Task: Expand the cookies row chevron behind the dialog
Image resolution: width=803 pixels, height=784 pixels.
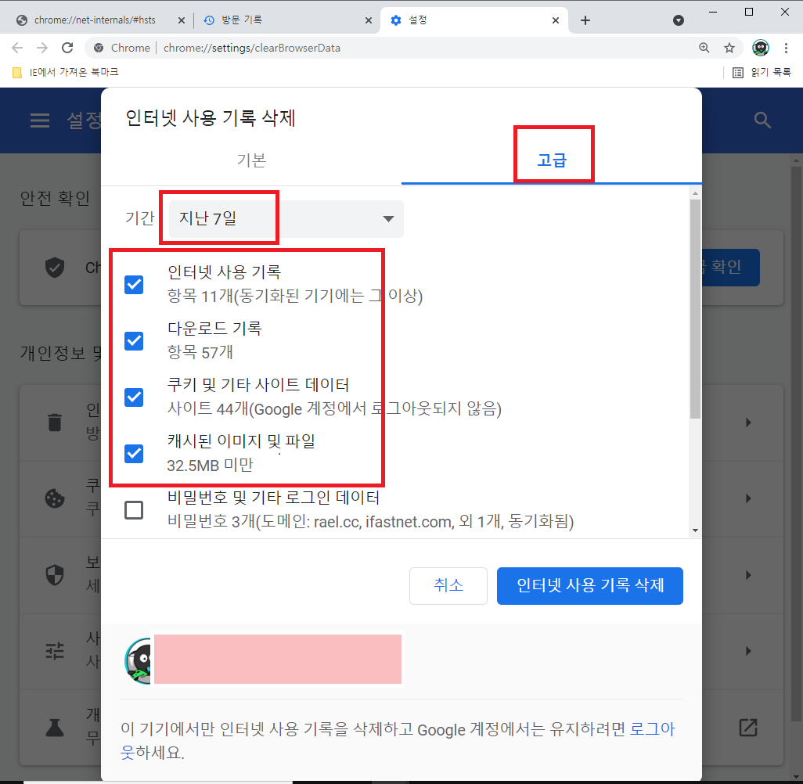Action: (748, 498)
